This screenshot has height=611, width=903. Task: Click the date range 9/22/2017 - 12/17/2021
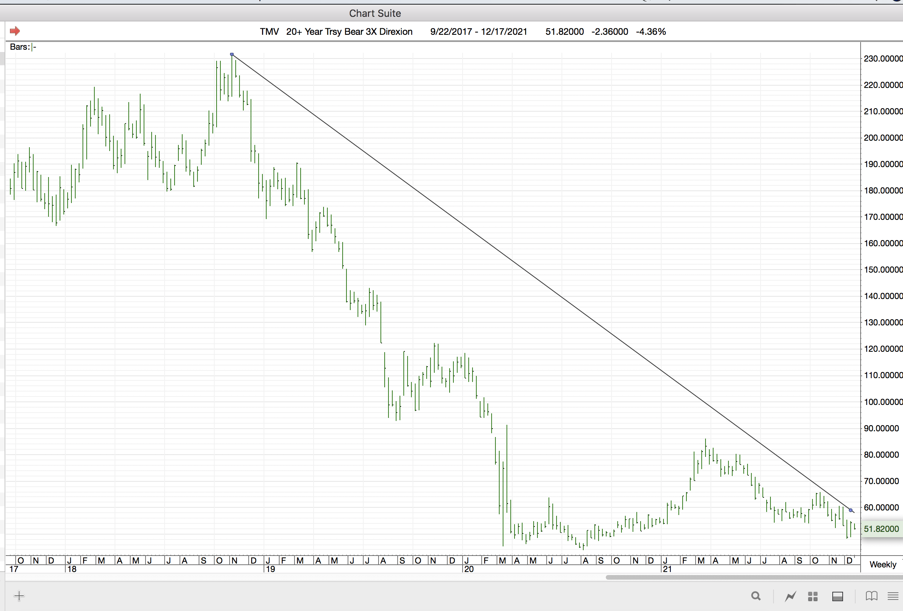[479, 31]
